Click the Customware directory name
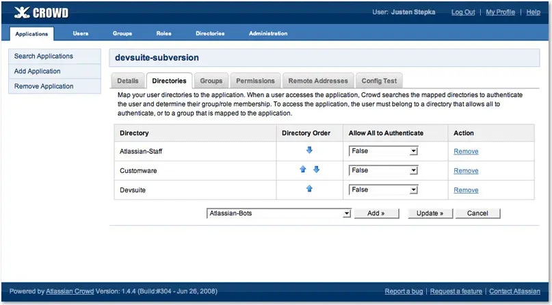 coord(138,170)
